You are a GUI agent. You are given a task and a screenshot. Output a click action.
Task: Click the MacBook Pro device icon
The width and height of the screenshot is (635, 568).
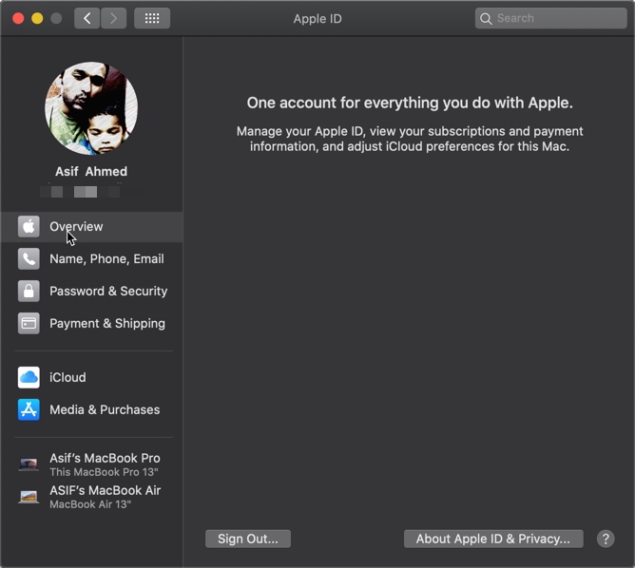click(29, 464)
